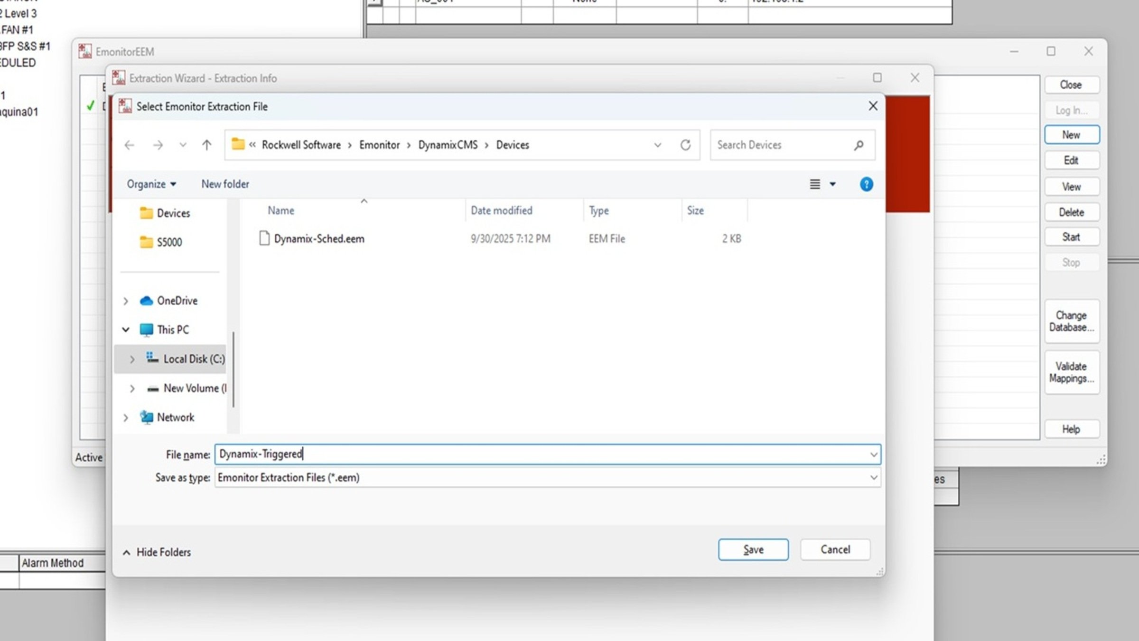The image size is (1139, 641).
Task: Select the Dynamix-Sched.eem file
Action: (x=319, y=238)
